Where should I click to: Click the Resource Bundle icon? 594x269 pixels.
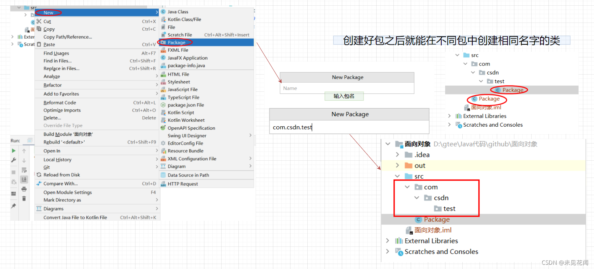[163, 151]
